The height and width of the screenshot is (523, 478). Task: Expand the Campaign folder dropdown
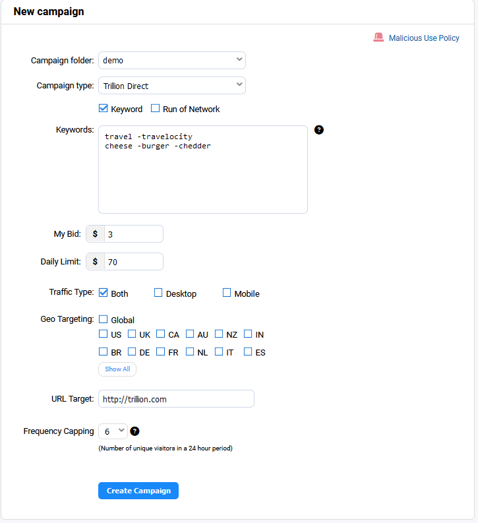[172, 61]
